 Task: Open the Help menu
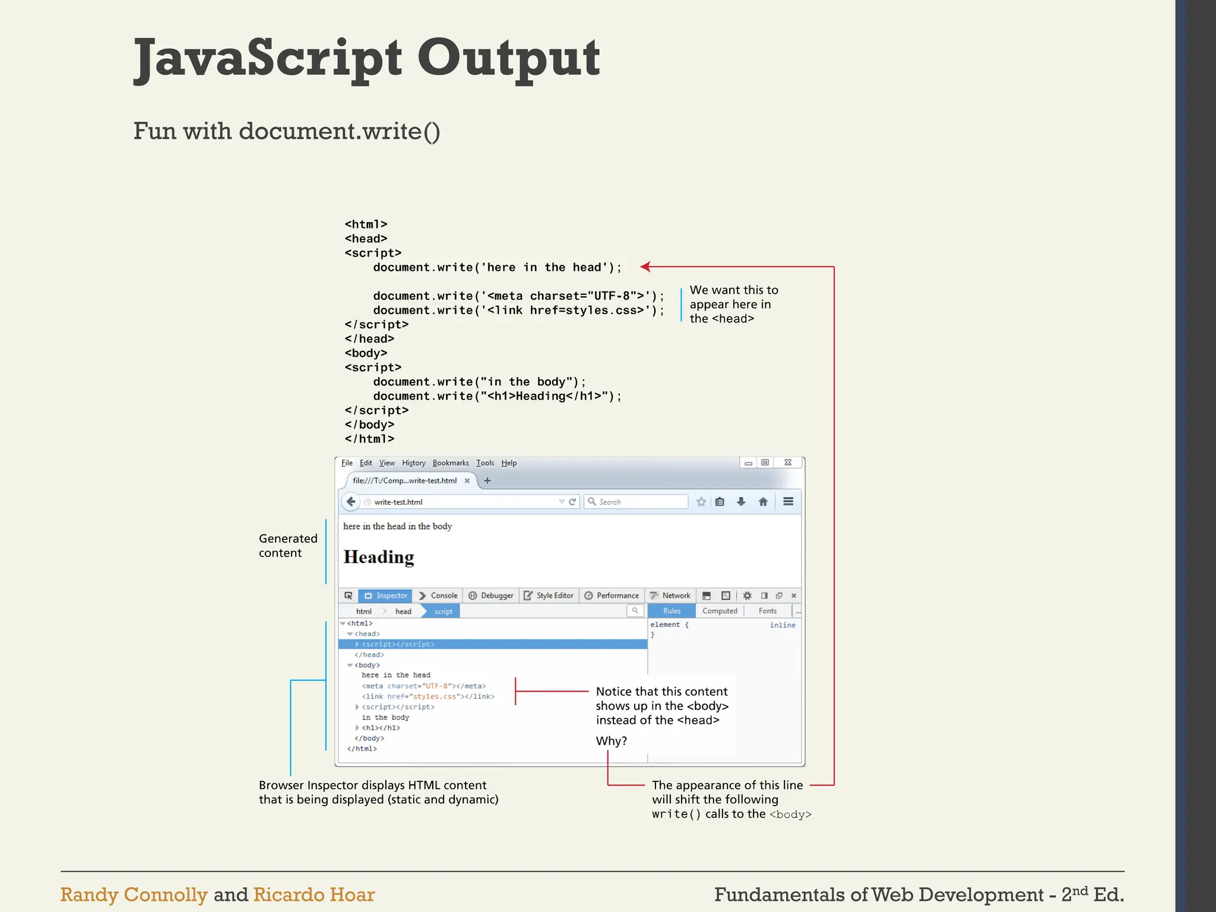[x=509, y=463]
